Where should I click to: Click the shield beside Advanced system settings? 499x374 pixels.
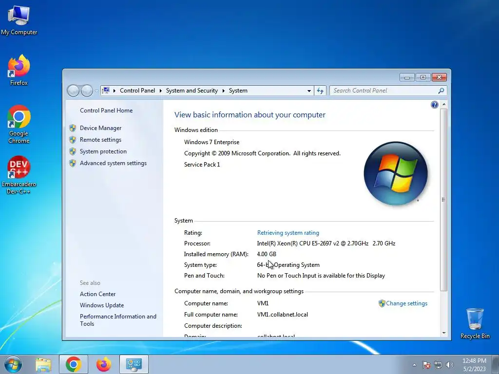click(73, 163)
